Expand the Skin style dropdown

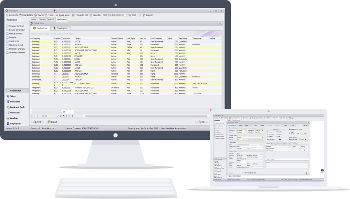pos(126,15)
